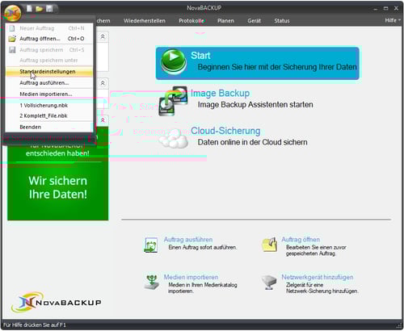Choose Auftrag speichern unter from the menu
The image size is (404, 331).
(x=49, y=61)
